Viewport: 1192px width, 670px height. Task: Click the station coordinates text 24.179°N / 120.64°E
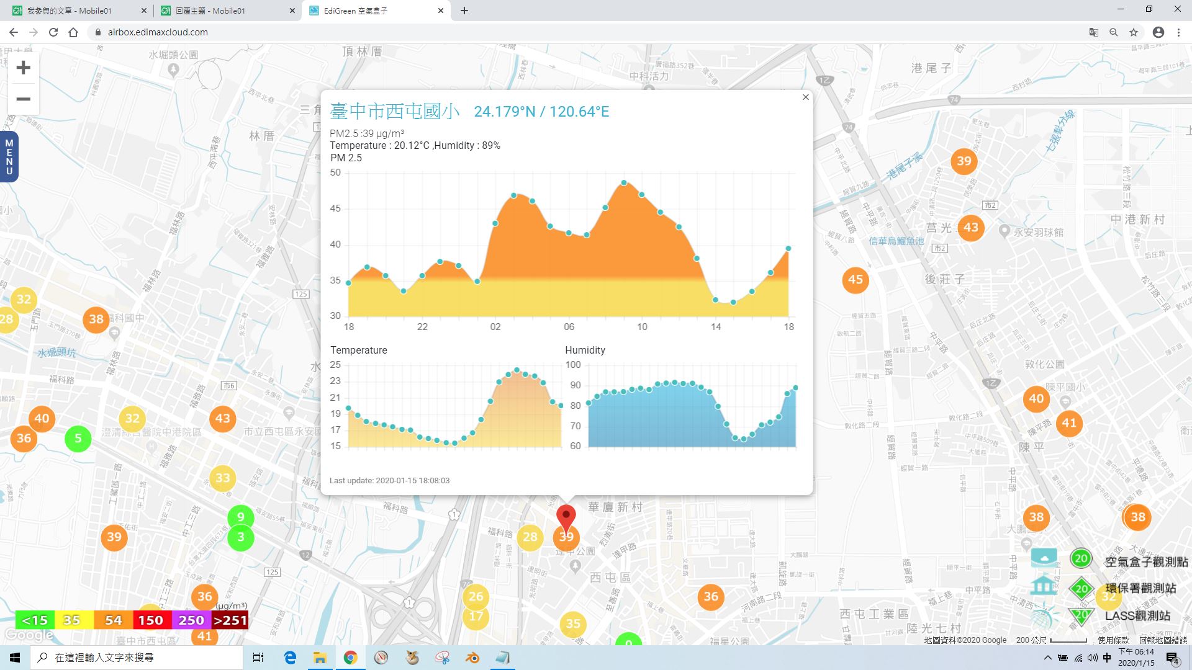coord(541,112)
